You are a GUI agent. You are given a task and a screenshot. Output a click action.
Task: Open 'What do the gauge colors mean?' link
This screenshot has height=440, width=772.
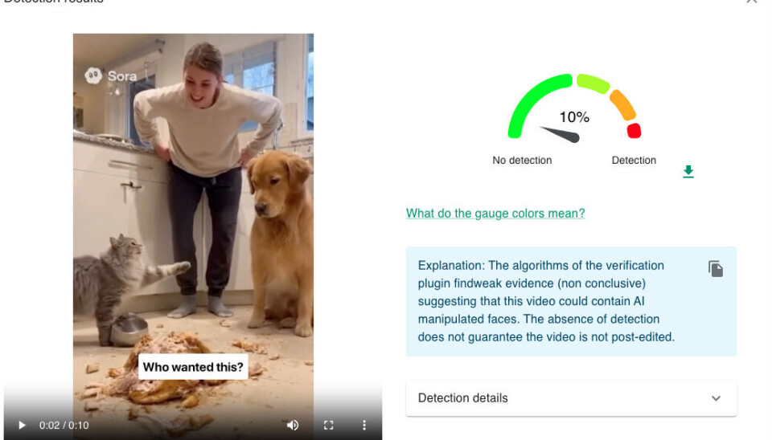[x=495, y=214]
